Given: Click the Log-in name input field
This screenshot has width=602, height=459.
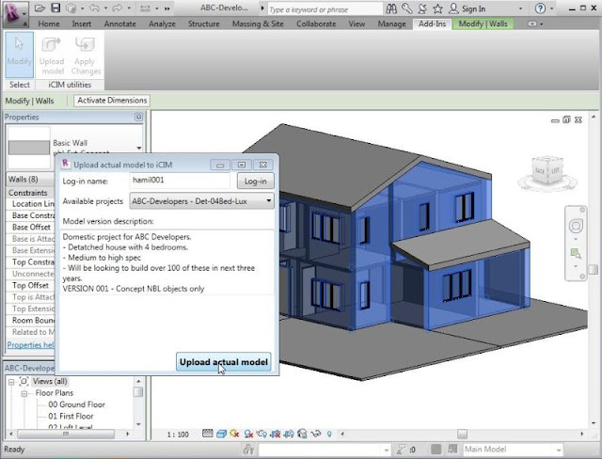Looking at the screenshot, I should point(180,180).
